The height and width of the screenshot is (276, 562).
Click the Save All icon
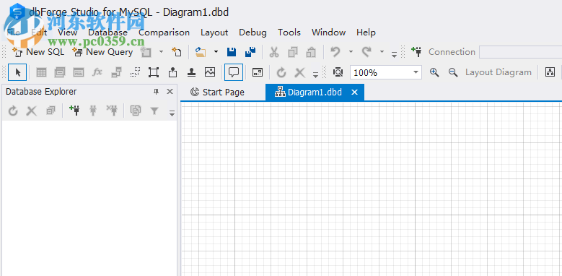click(250, 52)
